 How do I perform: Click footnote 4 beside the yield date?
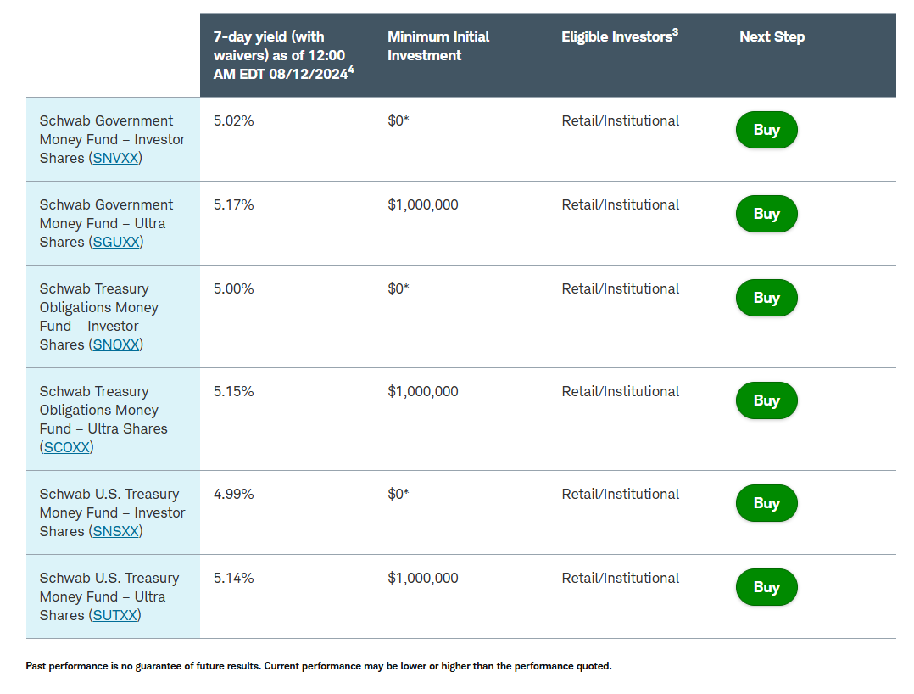point(351,70)
